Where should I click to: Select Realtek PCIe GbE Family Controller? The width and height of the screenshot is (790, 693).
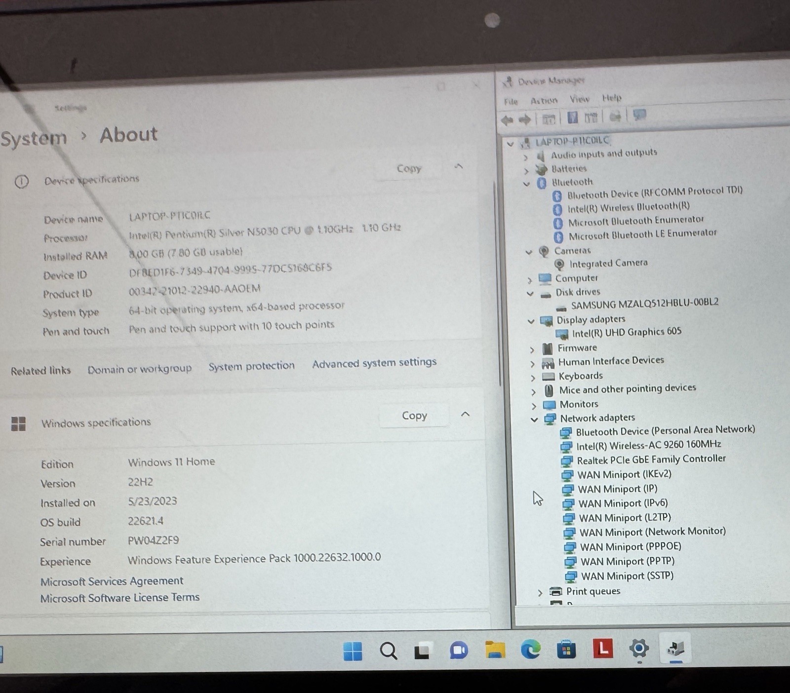[x=651, y=460]
